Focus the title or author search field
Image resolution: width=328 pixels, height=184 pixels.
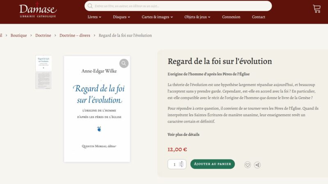click(x=178, y=6)
